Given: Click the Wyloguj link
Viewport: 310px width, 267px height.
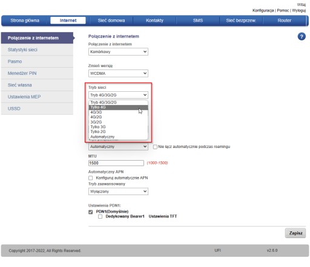Looking at the screenshot, I should pos(299,10).
